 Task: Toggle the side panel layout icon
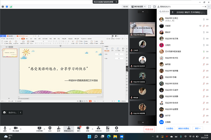click(x=154, y=7)
